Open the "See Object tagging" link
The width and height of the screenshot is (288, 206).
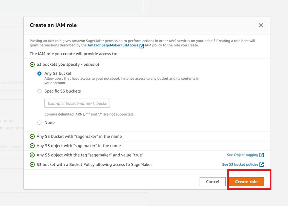click(x=242, y=155)
